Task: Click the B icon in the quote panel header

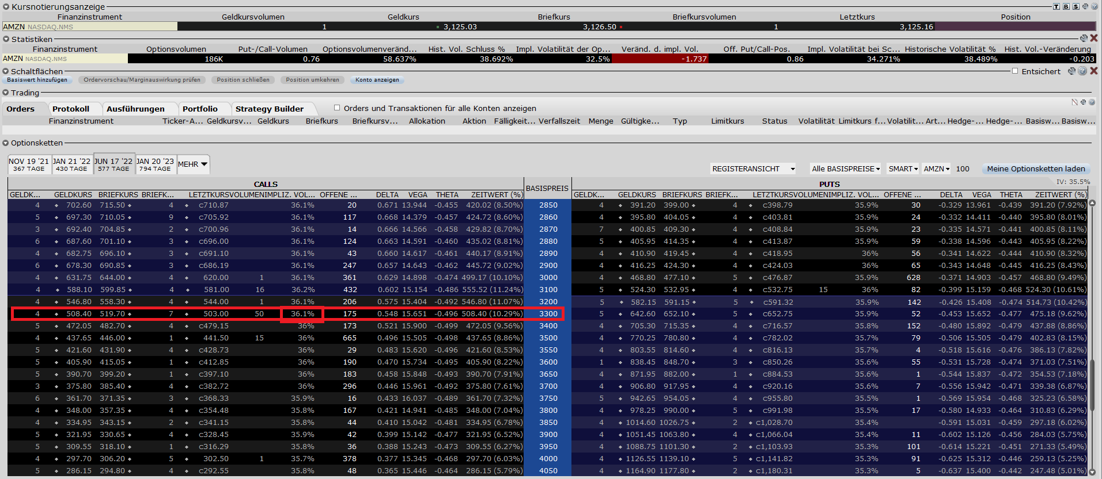Action: click(x=1066, y=6)
